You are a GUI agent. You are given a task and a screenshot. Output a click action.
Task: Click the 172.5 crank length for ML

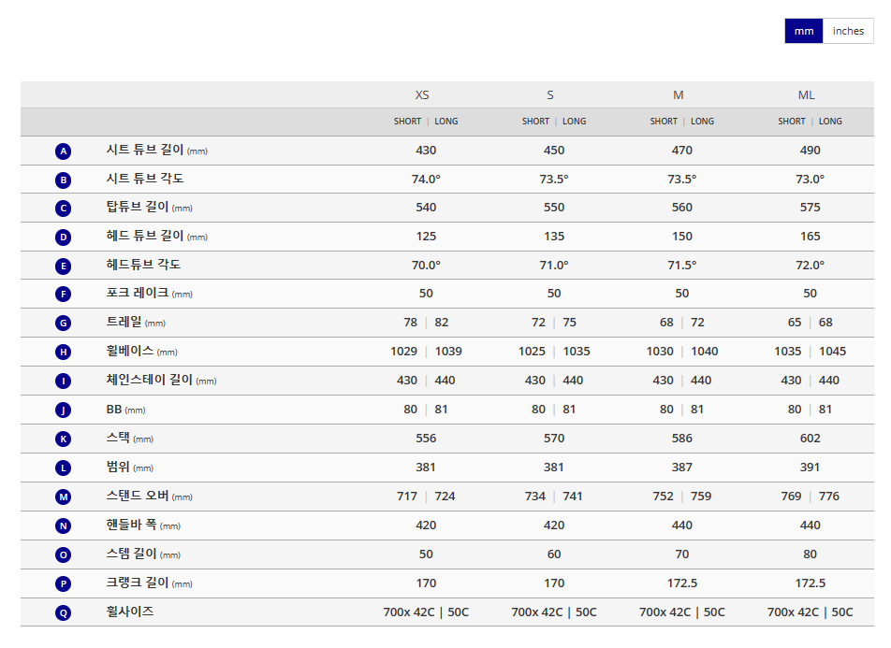pos(810,583)
